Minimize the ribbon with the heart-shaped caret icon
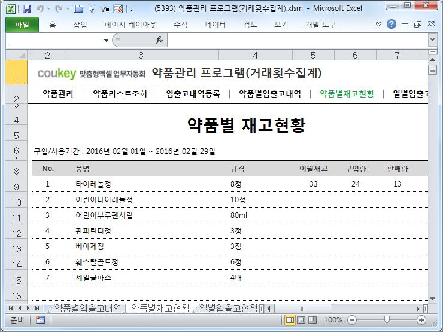Viewport: 443px width, 332px height. pos(378,25)
